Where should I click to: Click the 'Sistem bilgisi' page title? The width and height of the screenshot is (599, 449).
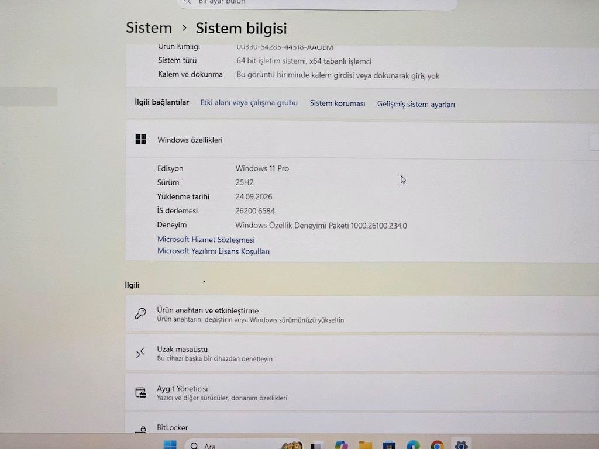(241, 29)
